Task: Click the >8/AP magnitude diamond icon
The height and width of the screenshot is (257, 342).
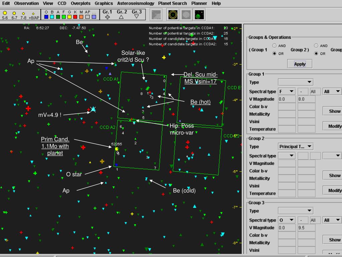Action: 33,14
